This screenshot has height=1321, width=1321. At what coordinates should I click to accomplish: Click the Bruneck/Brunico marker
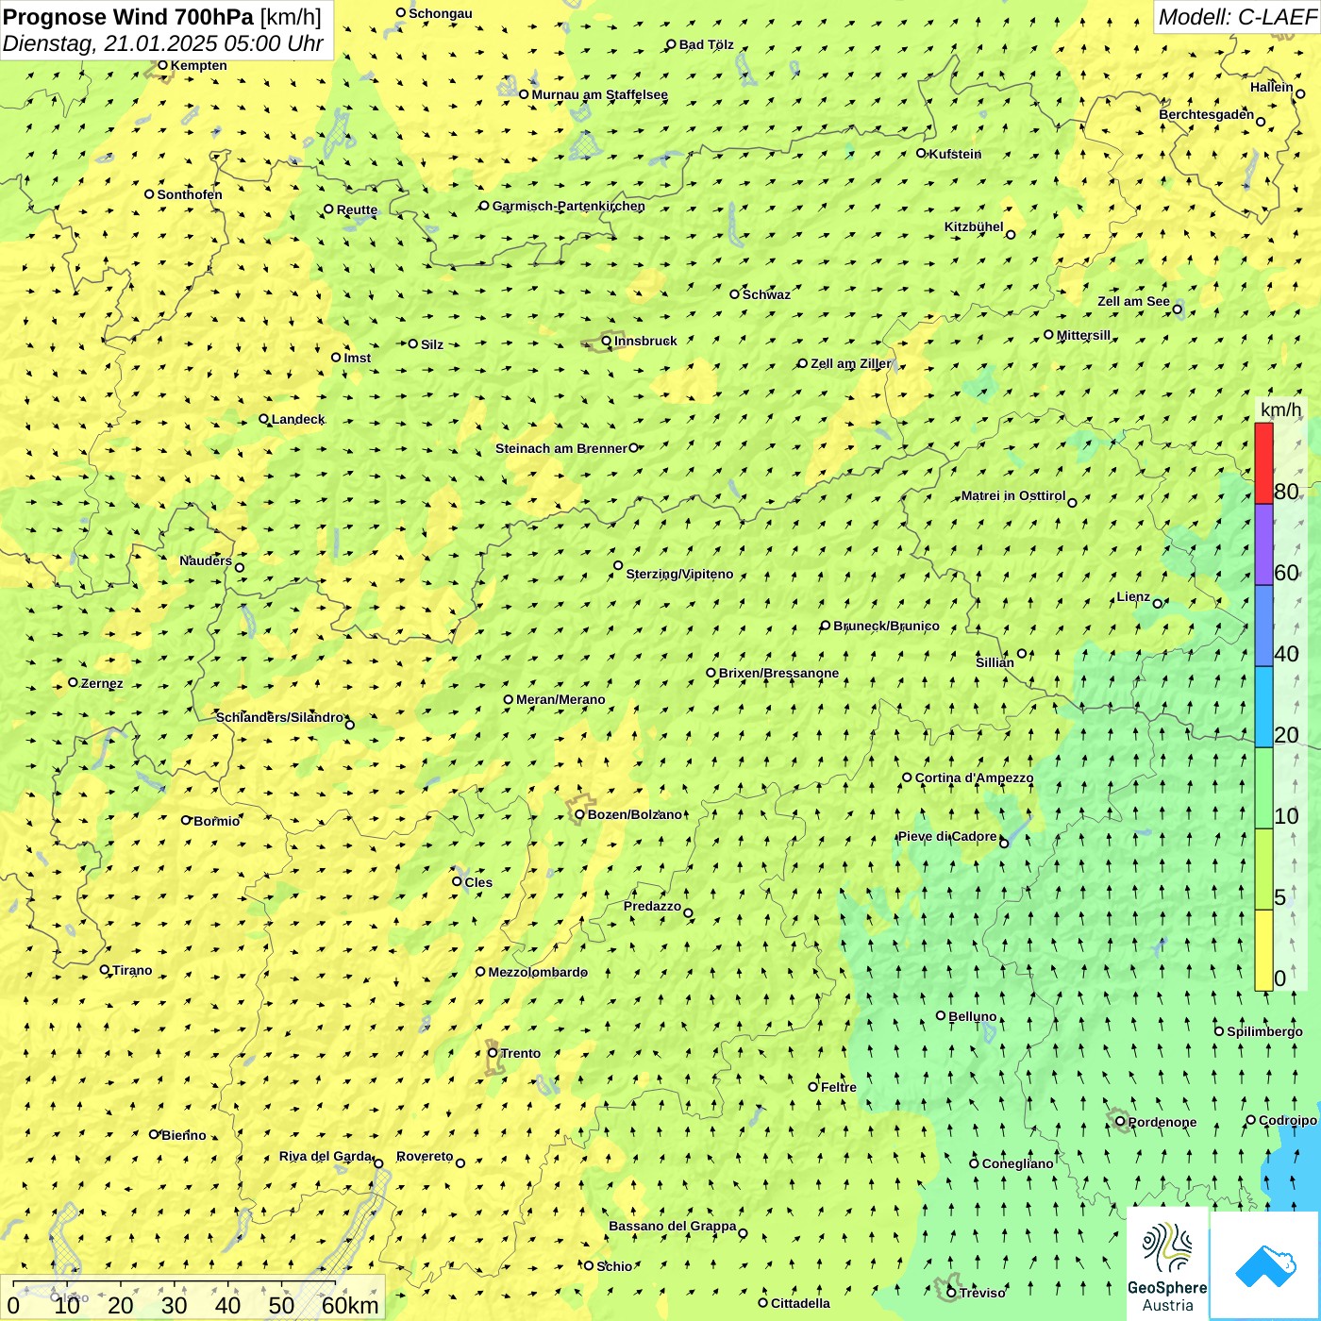point(825,625)
